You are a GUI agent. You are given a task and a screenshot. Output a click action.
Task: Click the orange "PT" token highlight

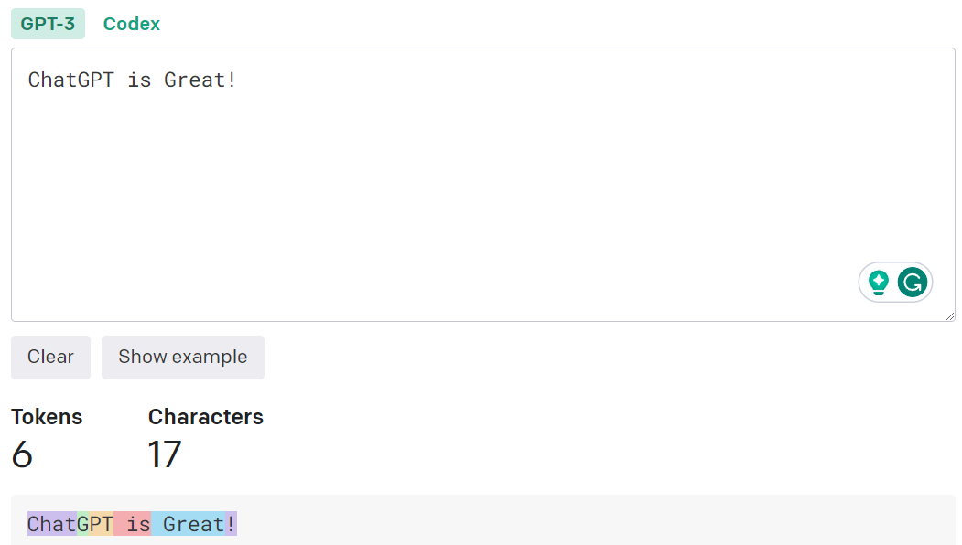coord(101,524)
